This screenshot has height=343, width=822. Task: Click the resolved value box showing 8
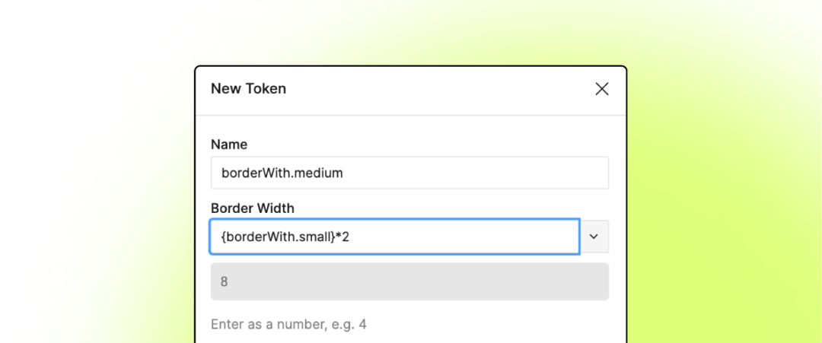pyautogui.click(x=409, y=281)
